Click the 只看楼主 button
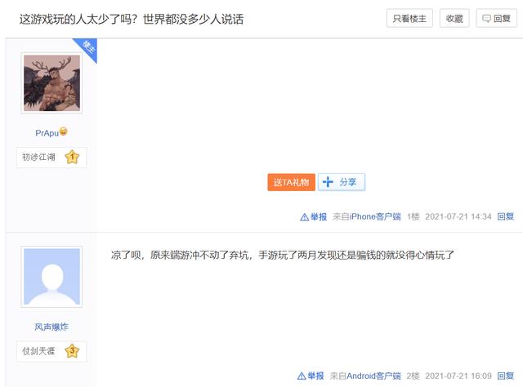This screenshot has height=387, width=523. pos(409,18)
